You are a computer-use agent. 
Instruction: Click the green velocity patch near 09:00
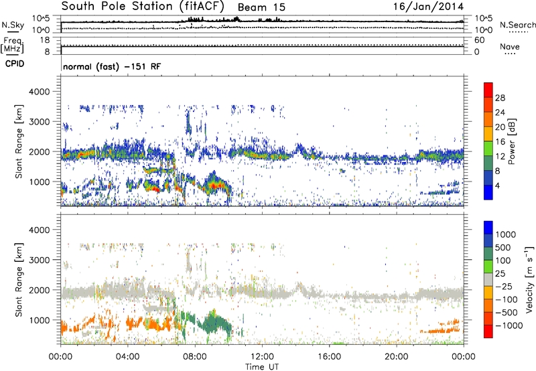214,324
